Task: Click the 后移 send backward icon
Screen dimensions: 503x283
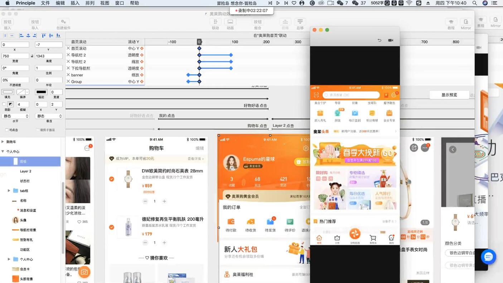Action: 300,22
